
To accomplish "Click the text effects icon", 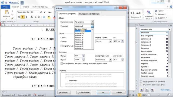I will click(44, 17).
